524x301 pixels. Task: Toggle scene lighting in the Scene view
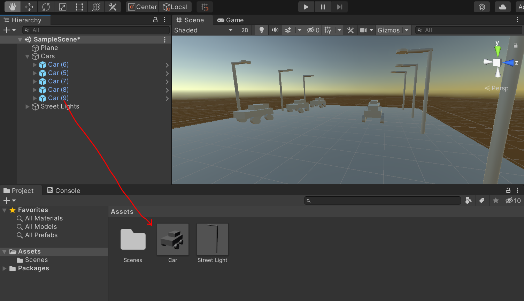click(x=262, y=30)
